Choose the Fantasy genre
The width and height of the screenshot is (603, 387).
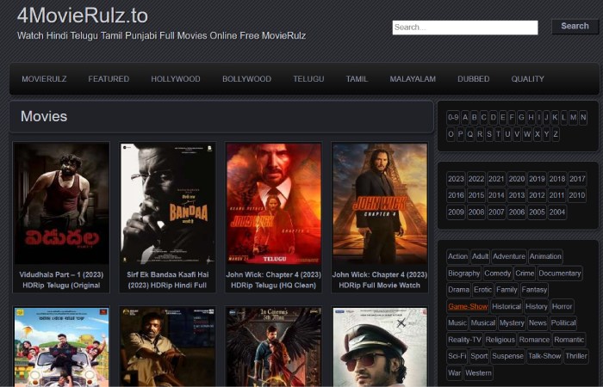pyautogui.click(x=534, y=290)
